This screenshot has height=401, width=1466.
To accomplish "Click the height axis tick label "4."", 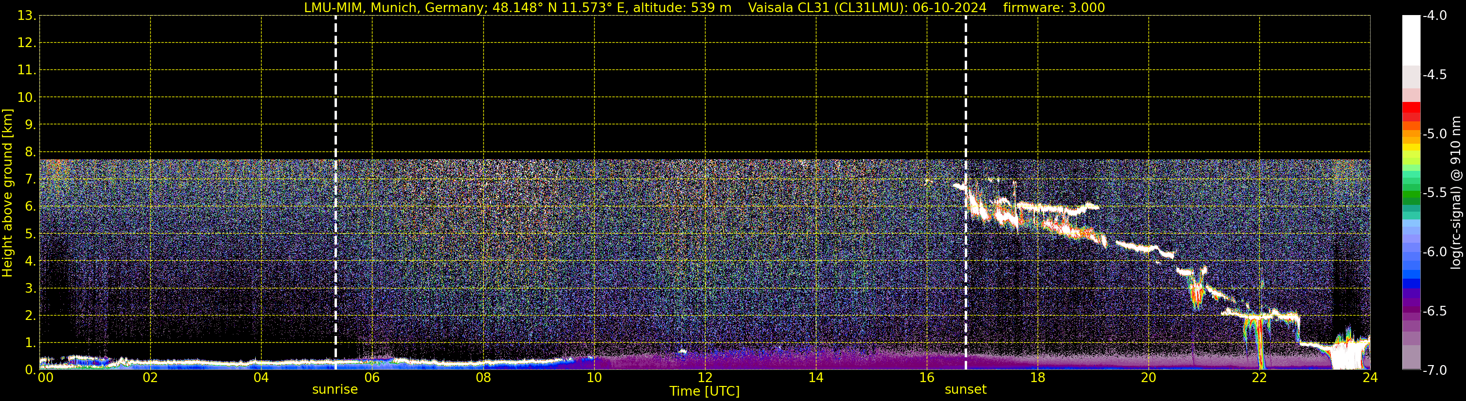I will (x=30, y=261).
